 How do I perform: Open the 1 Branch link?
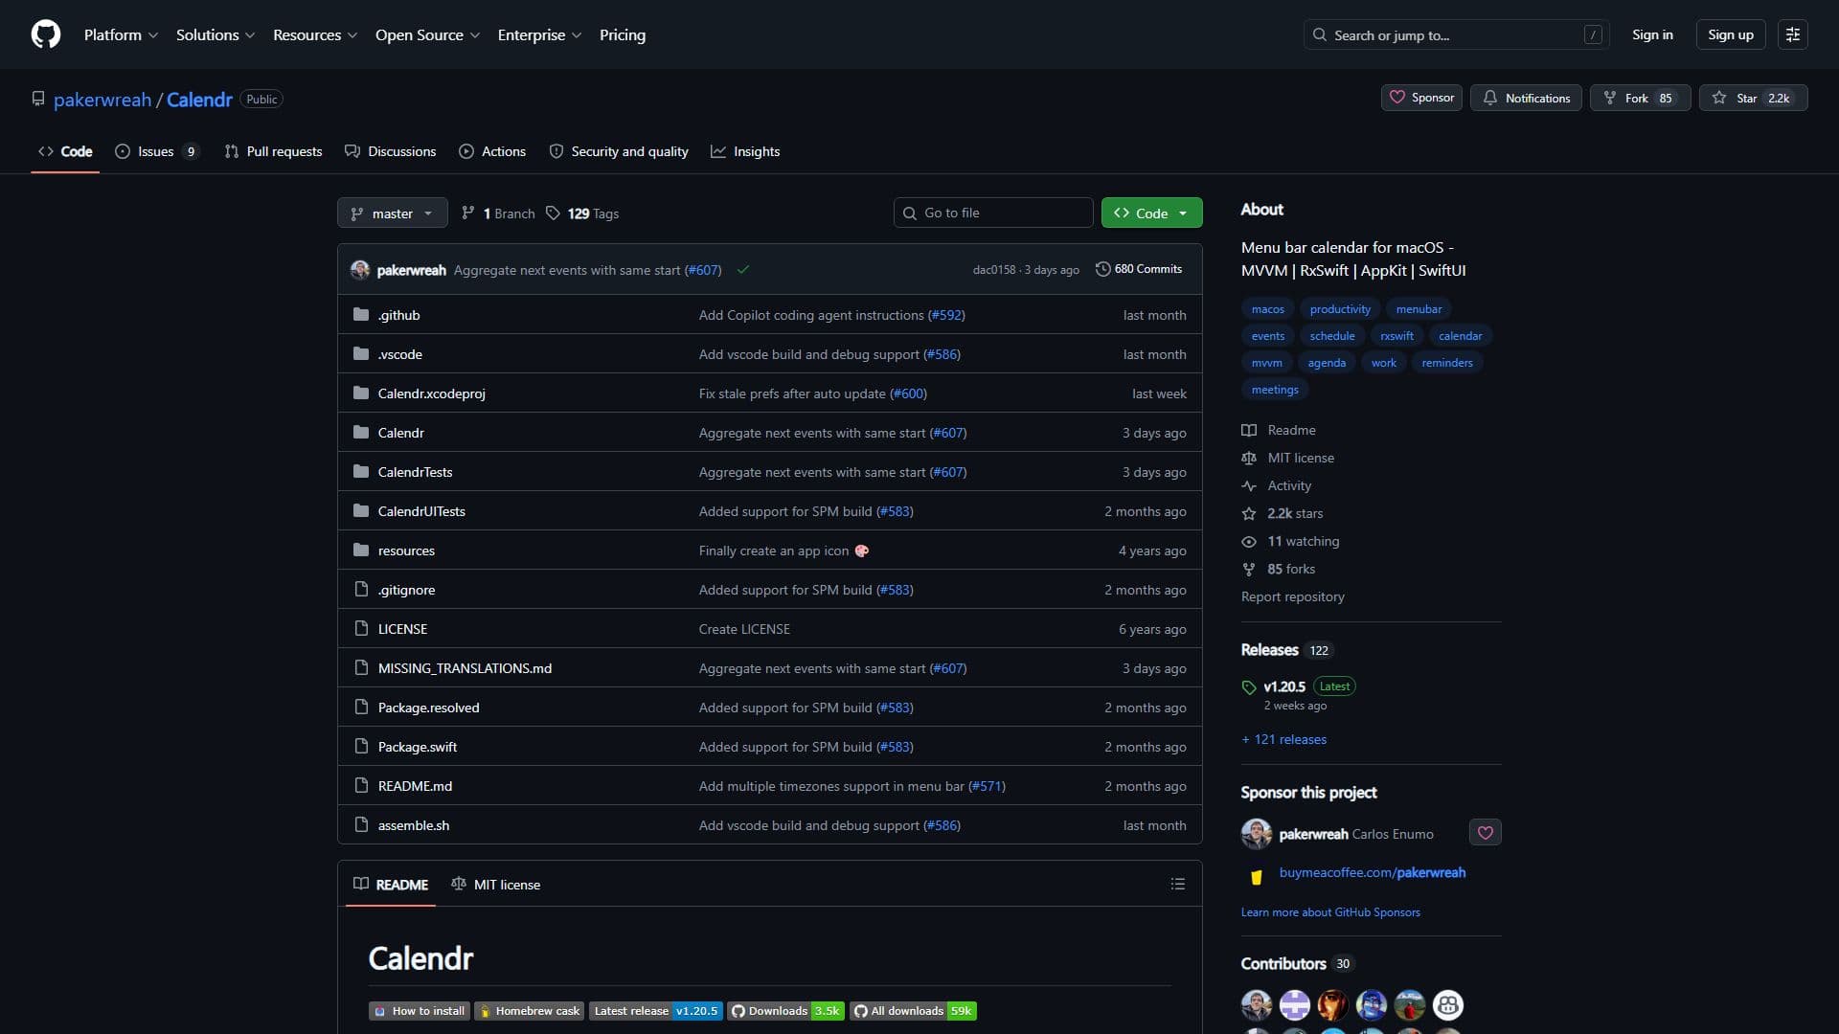(x=498, y=214)
